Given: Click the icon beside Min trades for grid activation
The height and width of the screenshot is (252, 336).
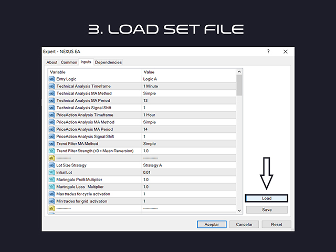Looking at the screenshot, I should (x=51, y=201).
